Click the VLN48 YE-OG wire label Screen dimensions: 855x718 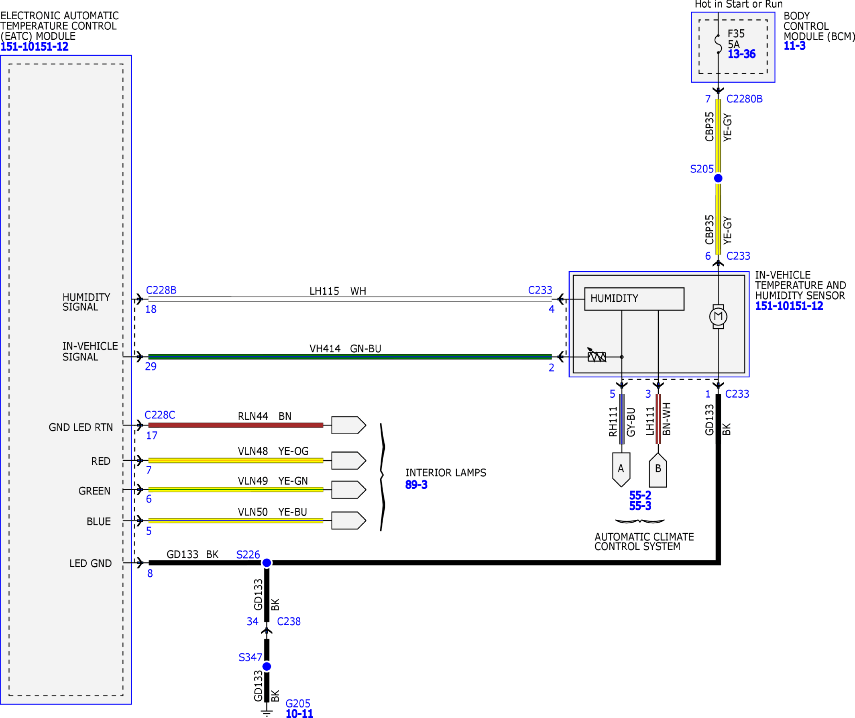pos(273,451)
